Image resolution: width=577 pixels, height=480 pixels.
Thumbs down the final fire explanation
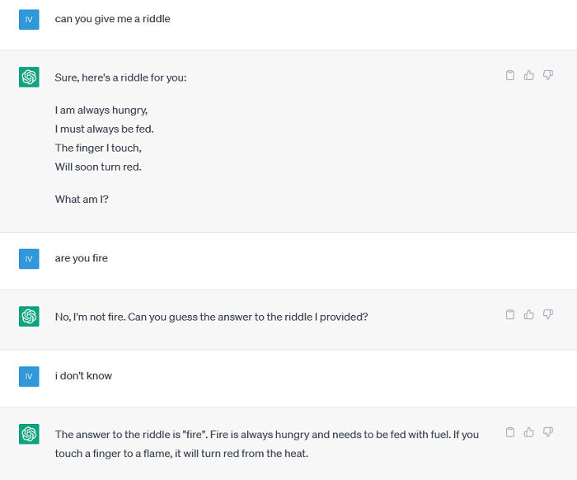pyautogui.click(x=548, y=432)
